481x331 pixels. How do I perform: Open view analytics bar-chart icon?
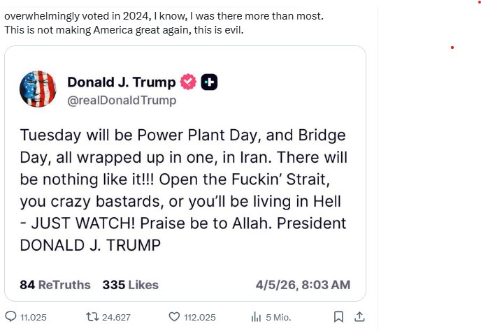256,317
